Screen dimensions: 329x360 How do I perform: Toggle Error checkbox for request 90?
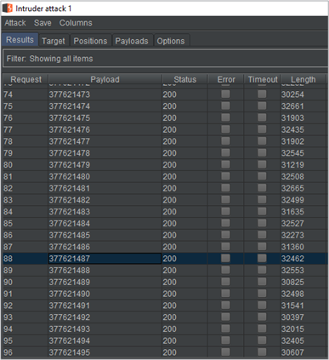225,282
